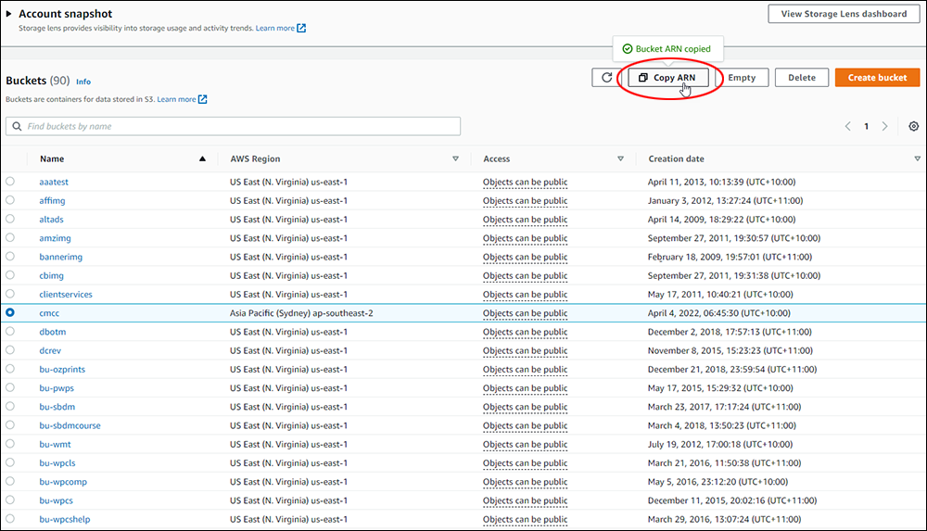
Task: Select the affimg bucket radio button
Action: [x=10, y=200]
